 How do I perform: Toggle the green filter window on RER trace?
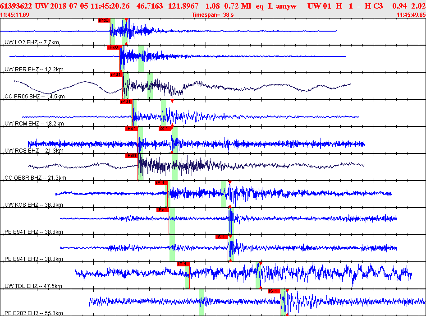(141, 59)
